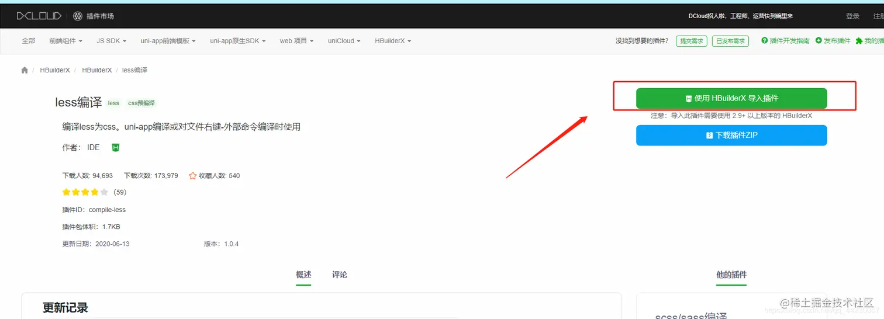The width and height of the screenshot is (884, 319).
Task: Expand the web 项目 dropdown
Action: tap(296, 41)
